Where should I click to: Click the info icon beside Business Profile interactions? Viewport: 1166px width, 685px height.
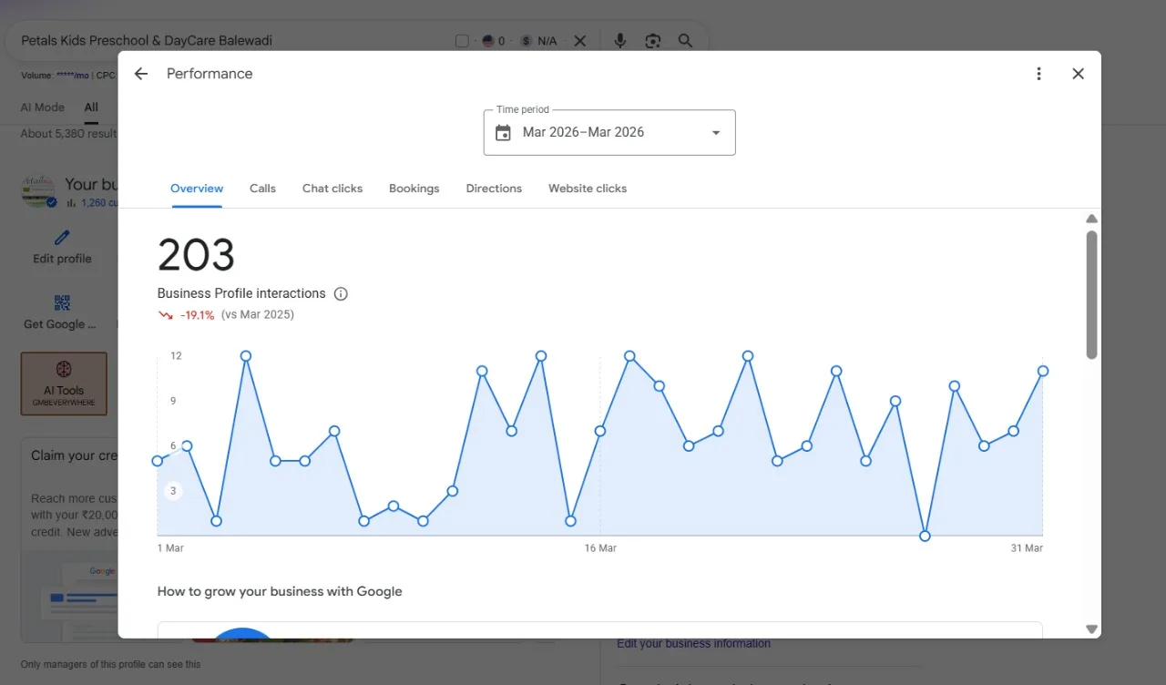[341, 293]
